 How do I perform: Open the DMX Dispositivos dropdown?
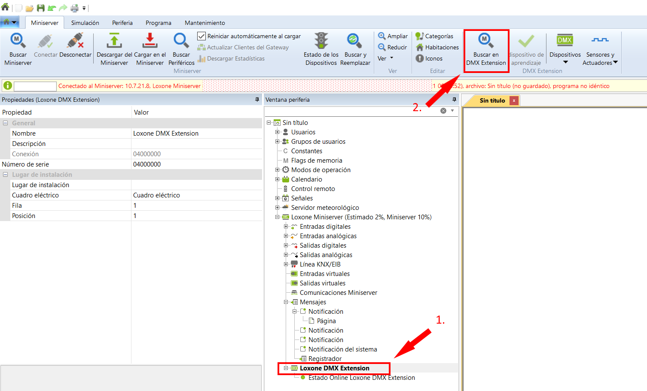point(565,62)
